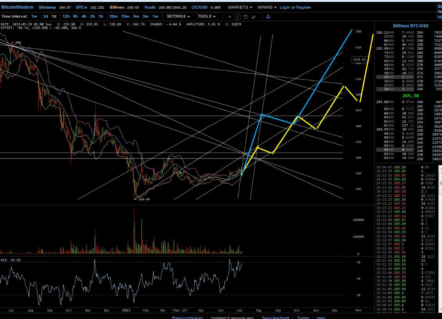Click the Mar 29 date cursor label
442x319 pixels.
(x=180, y=310)
